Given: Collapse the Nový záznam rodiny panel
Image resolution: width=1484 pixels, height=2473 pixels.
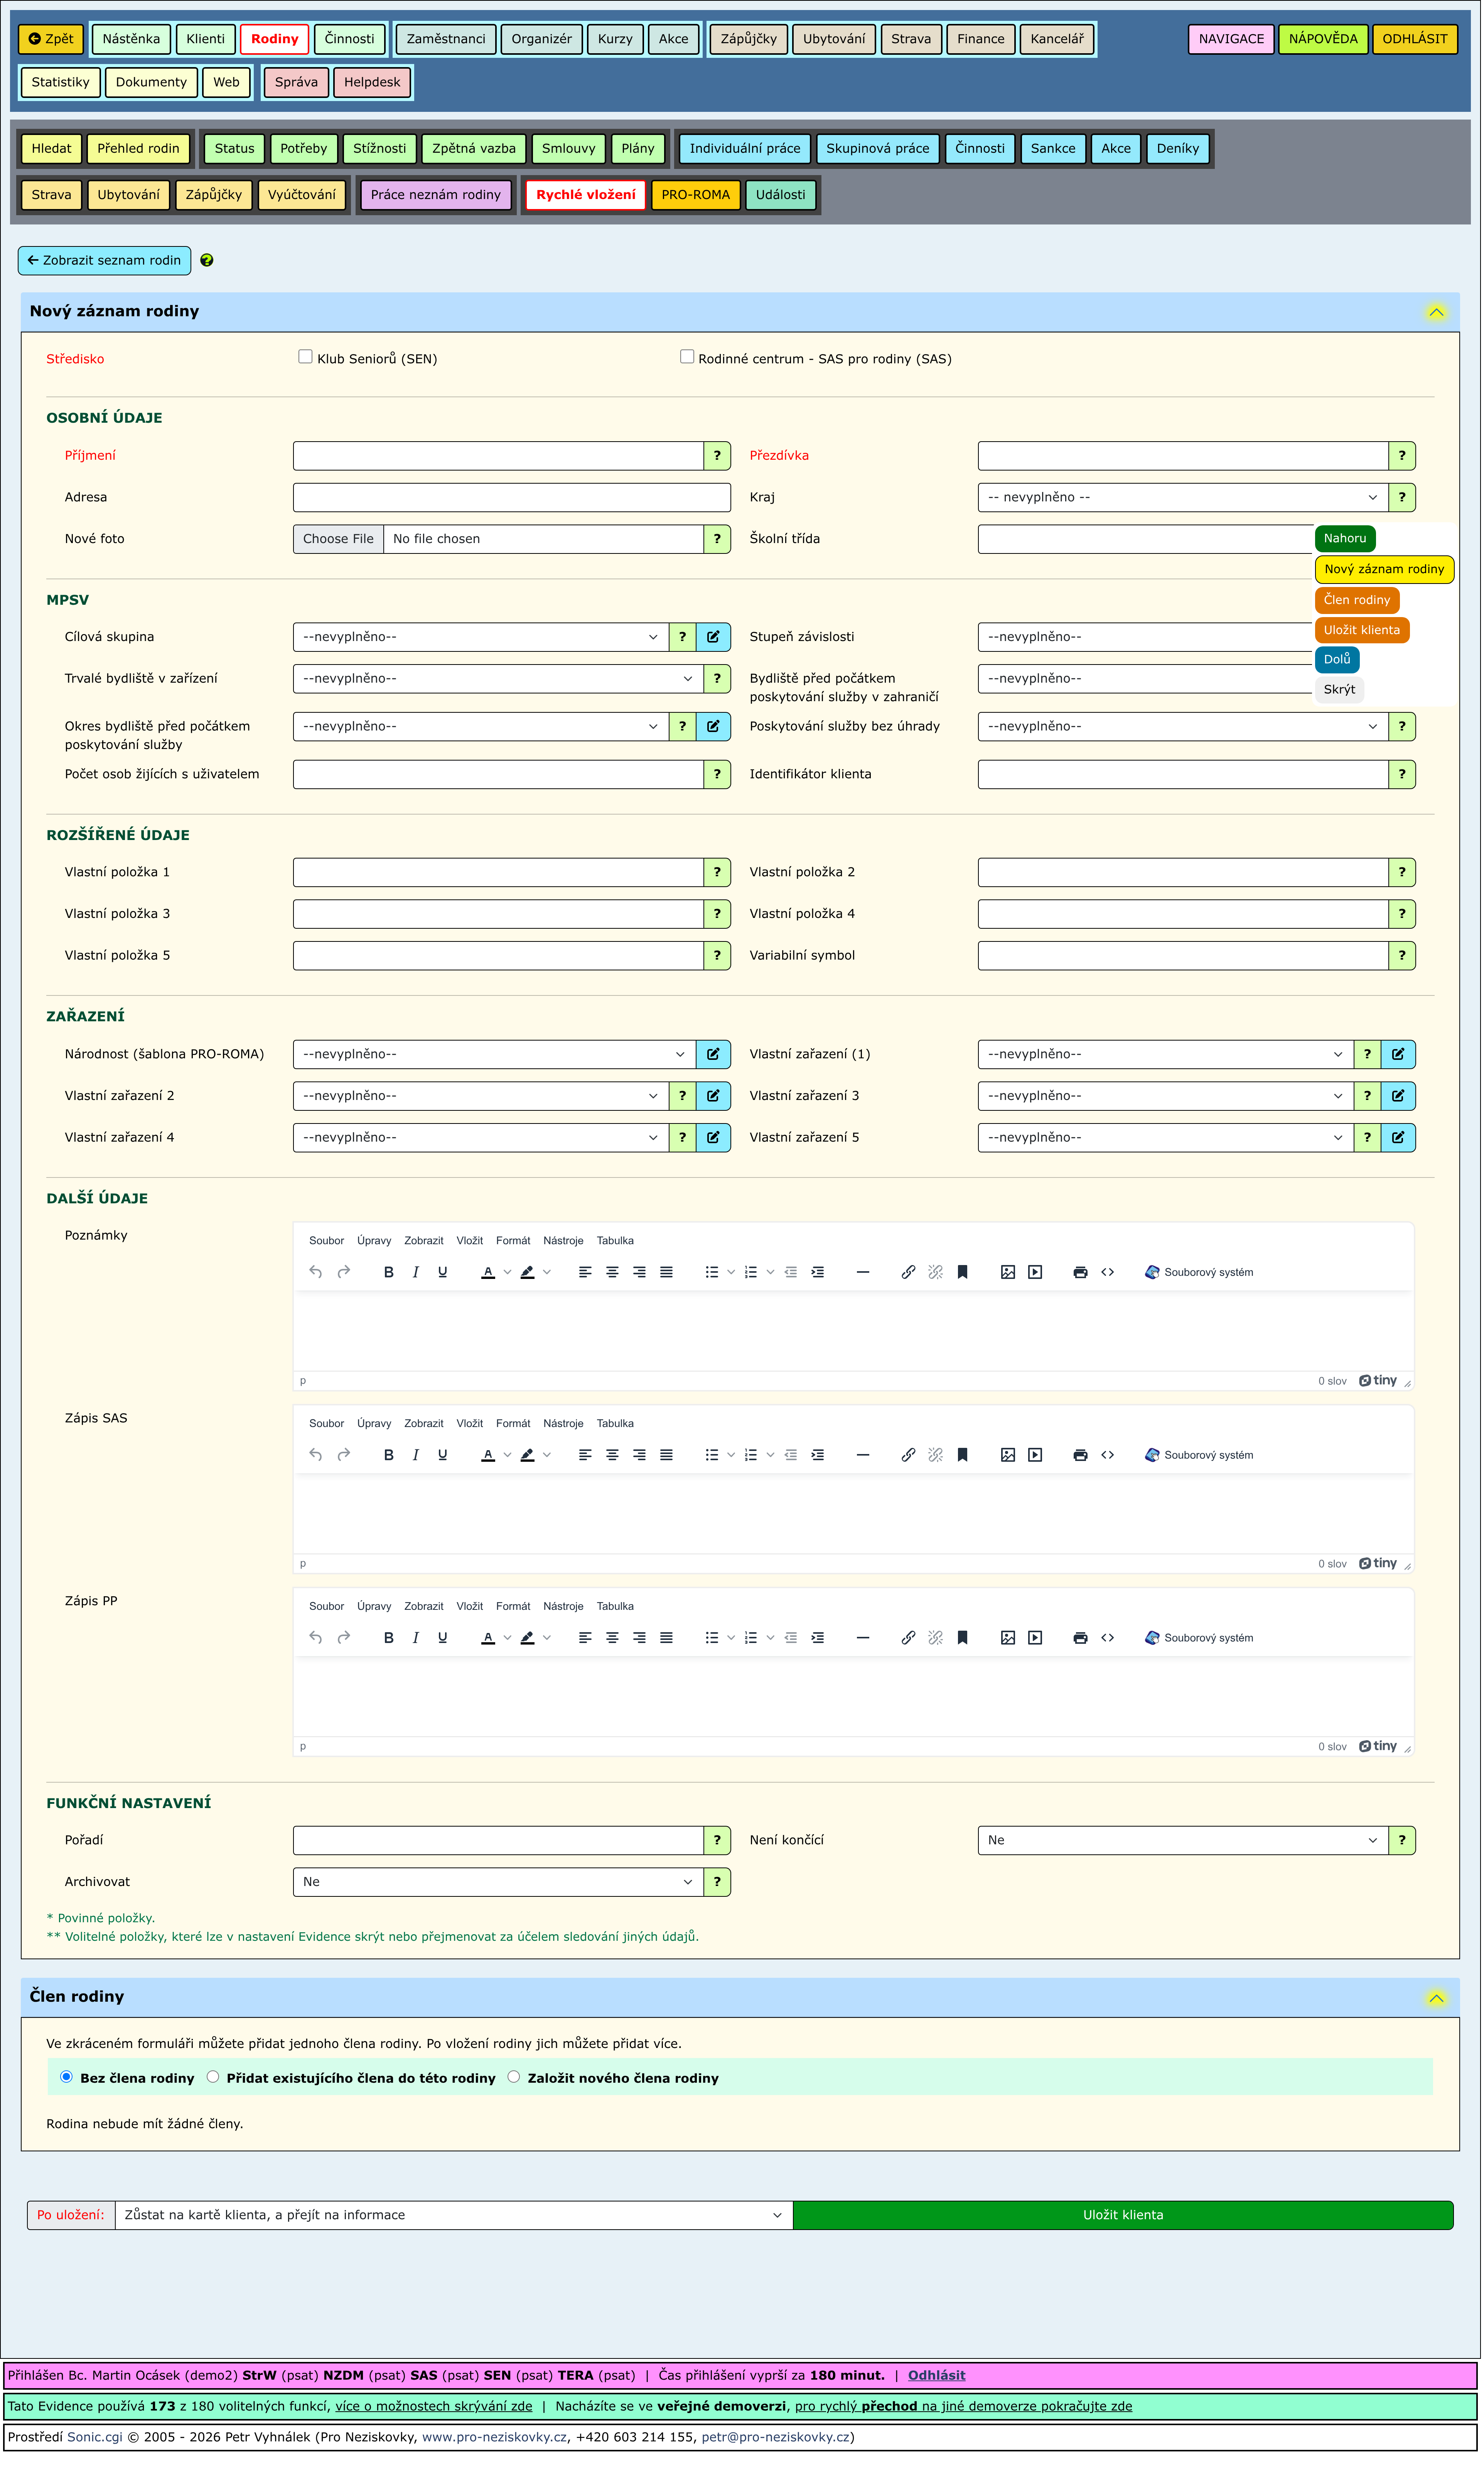Looking at the screenshot, I should (x=1436, y=312).
